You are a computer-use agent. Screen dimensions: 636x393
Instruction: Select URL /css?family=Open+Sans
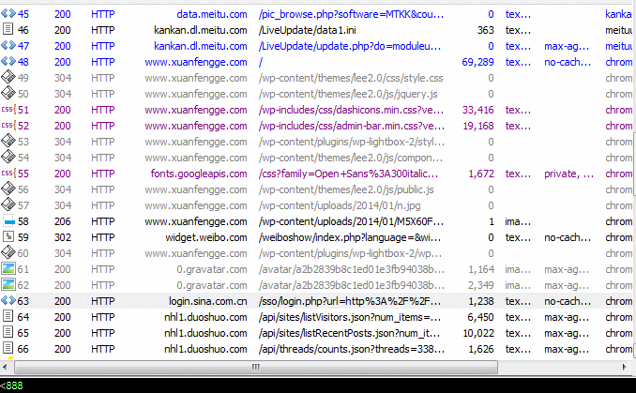pos(348,174)
